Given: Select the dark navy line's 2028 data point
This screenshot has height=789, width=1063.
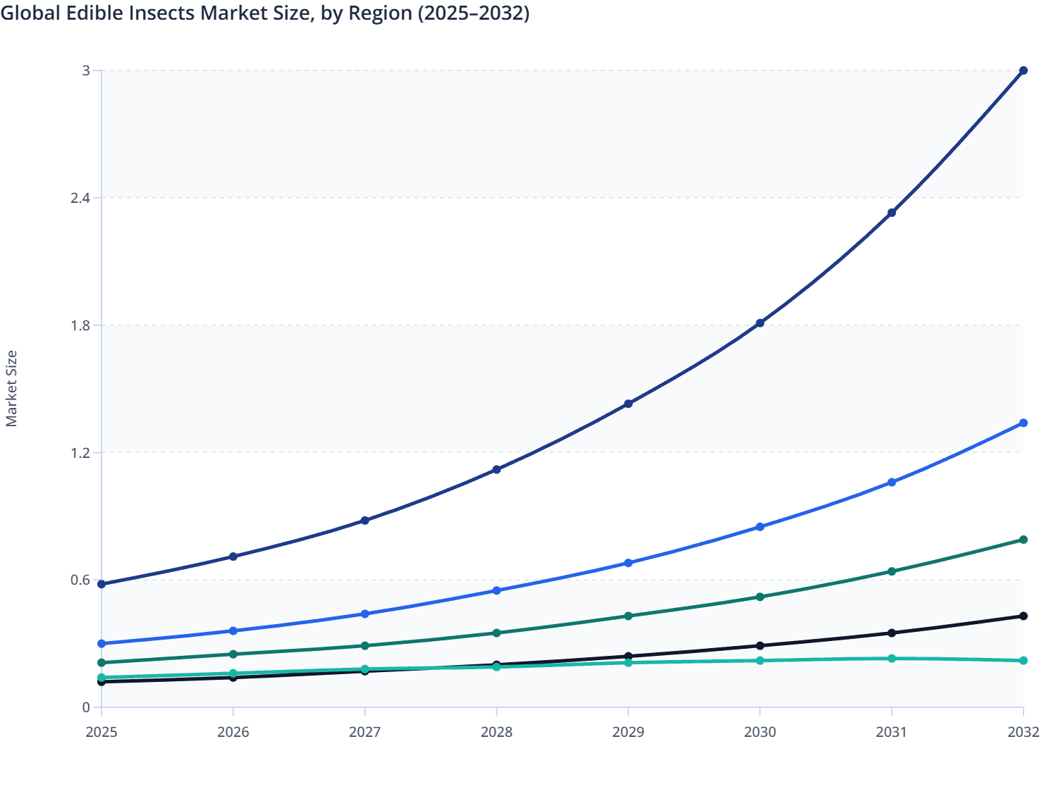Looking at the screenshot, I should [x=496, y=469].
